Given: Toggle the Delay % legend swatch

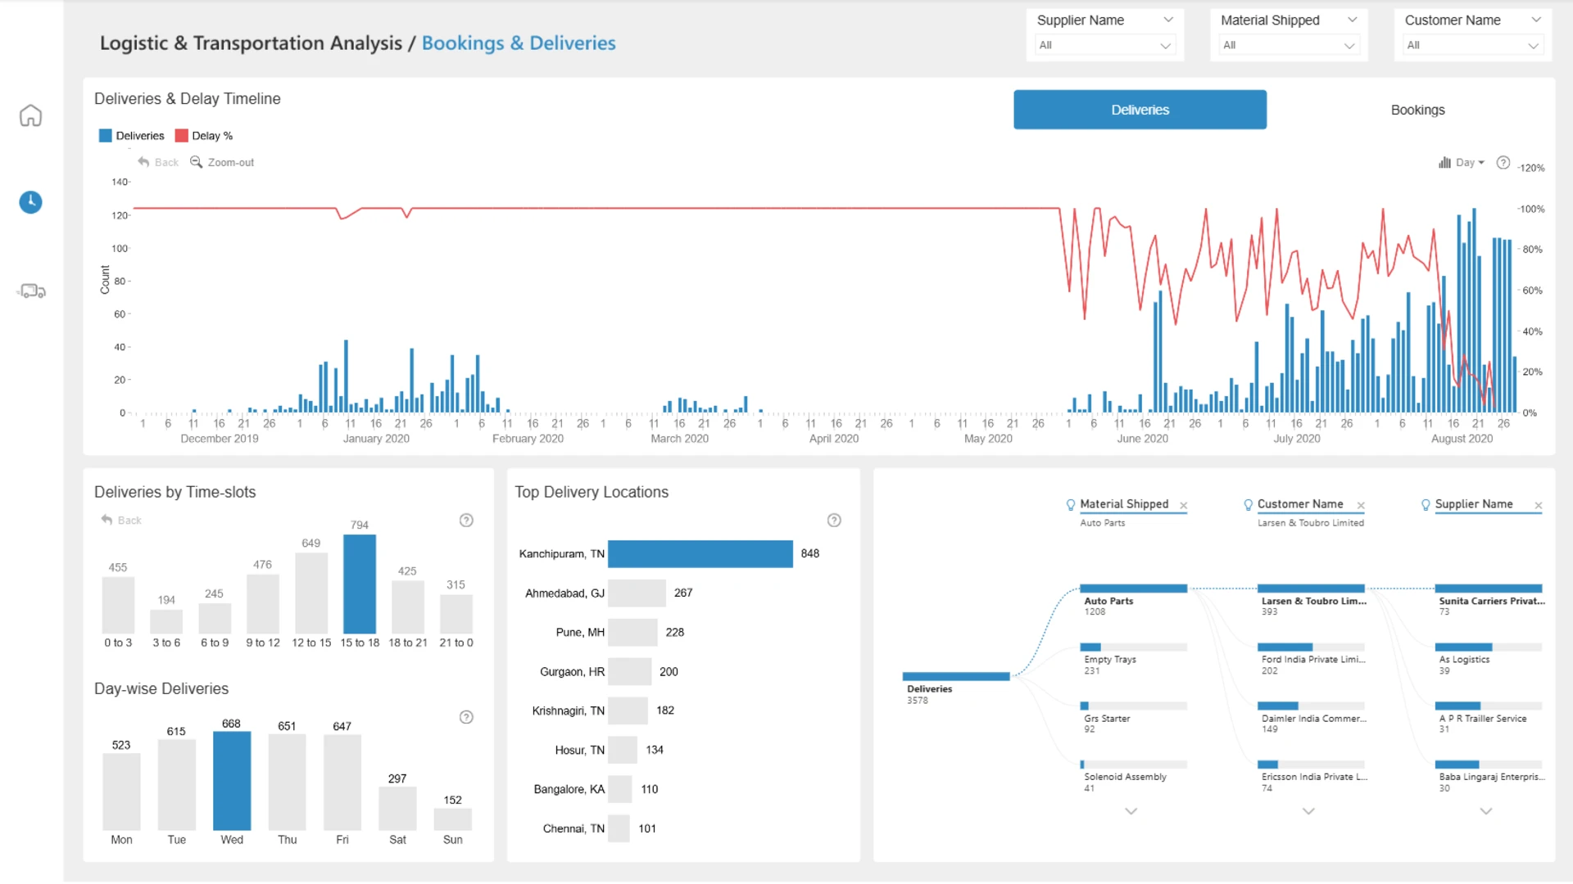Looking at the screenshot, I should (181, 136).
